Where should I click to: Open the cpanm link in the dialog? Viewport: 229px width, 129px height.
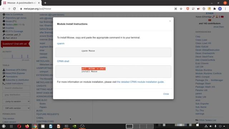tap(60, 43)
